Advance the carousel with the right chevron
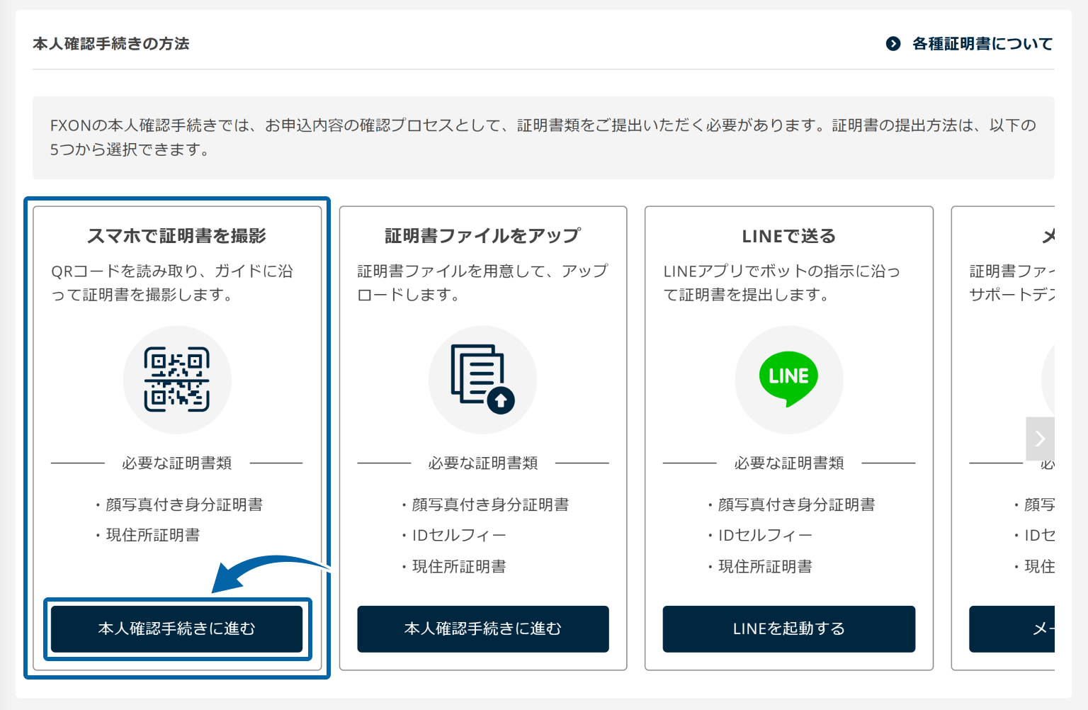 pos(1040,439)
